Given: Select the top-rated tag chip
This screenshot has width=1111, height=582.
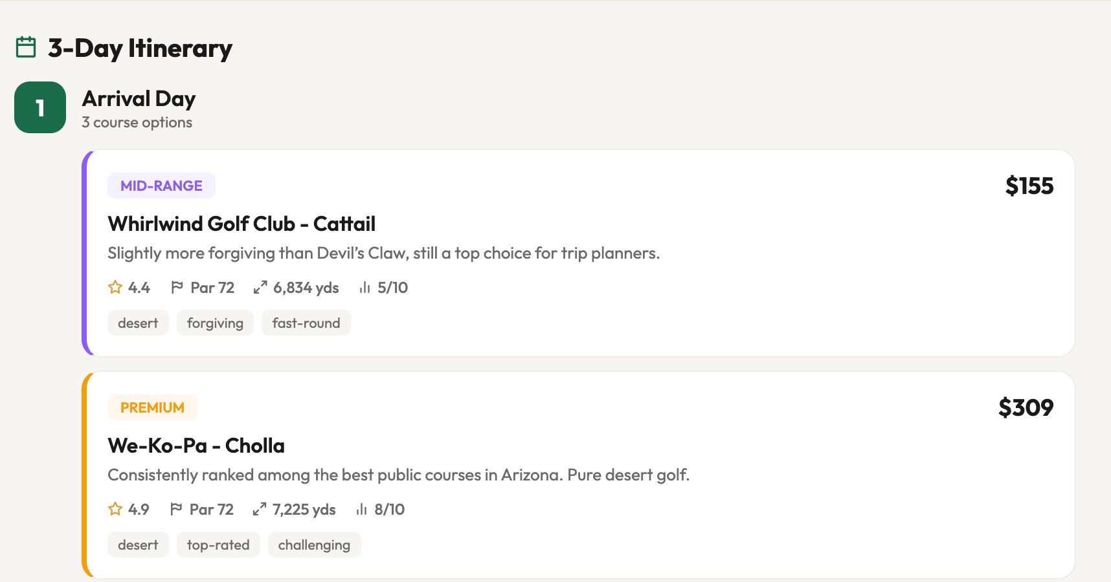Looking at the screenshot, I should coord(218,544).
